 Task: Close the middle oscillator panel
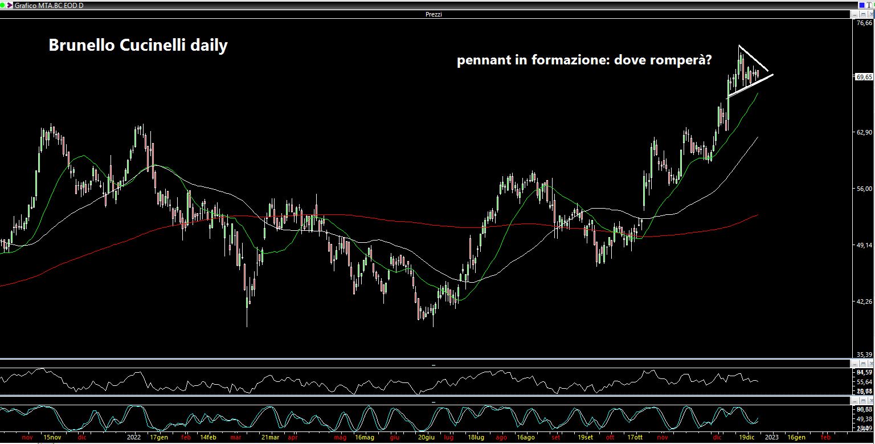(x=871, y=364)
